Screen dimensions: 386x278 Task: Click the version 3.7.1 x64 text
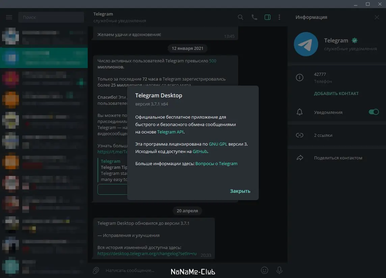tap(151, 104)
